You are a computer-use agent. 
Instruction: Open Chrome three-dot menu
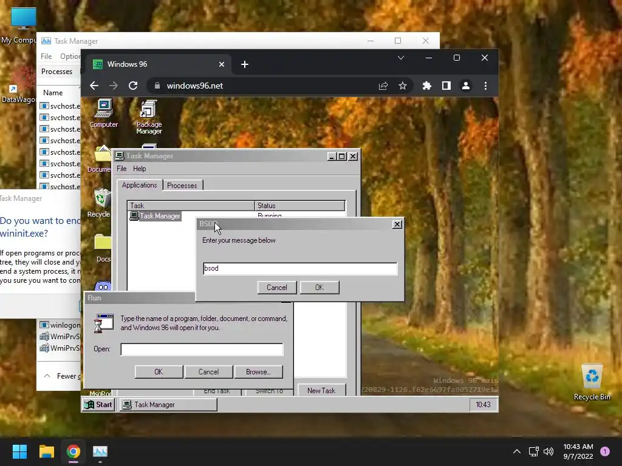coord(485,86)
